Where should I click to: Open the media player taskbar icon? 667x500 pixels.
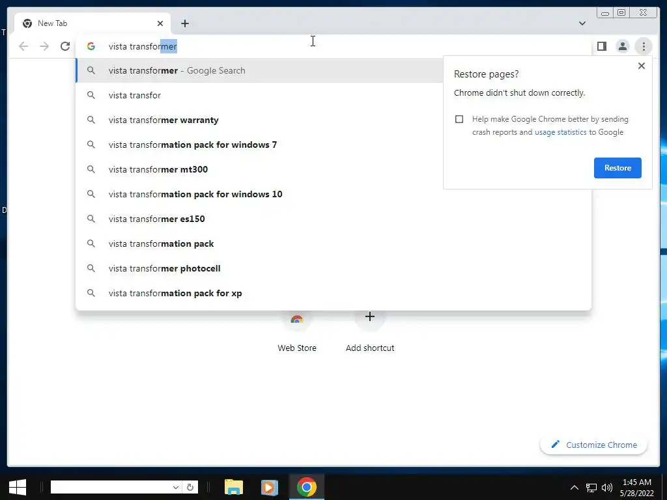269,487
